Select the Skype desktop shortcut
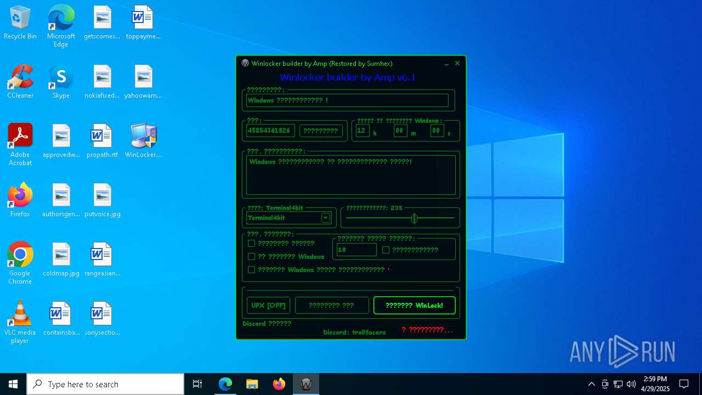 [61, 82]
